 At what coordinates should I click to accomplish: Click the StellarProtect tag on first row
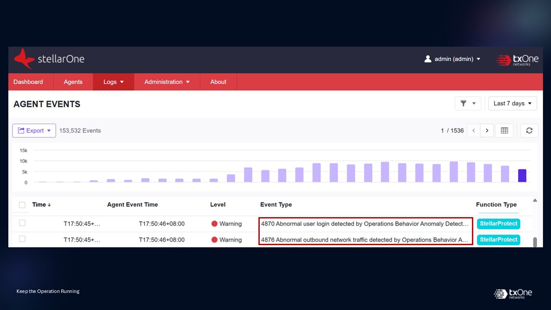(x=498, y=224)
